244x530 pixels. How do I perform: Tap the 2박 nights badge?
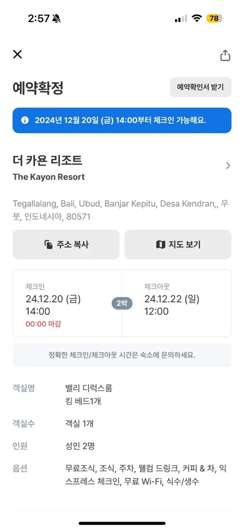click(122, 303)
